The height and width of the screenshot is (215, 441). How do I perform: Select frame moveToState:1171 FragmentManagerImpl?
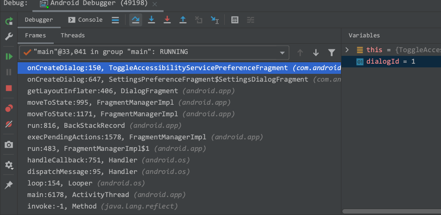pyautogui.click(x=179, y=114)
